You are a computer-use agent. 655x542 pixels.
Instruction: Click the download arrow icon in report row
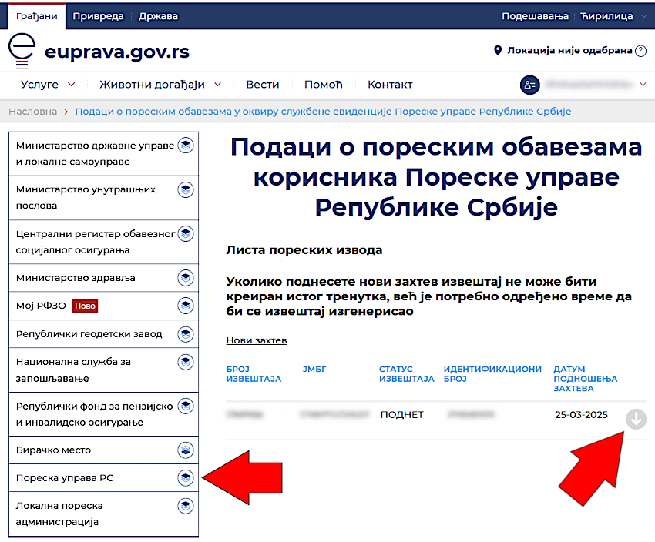636,419
